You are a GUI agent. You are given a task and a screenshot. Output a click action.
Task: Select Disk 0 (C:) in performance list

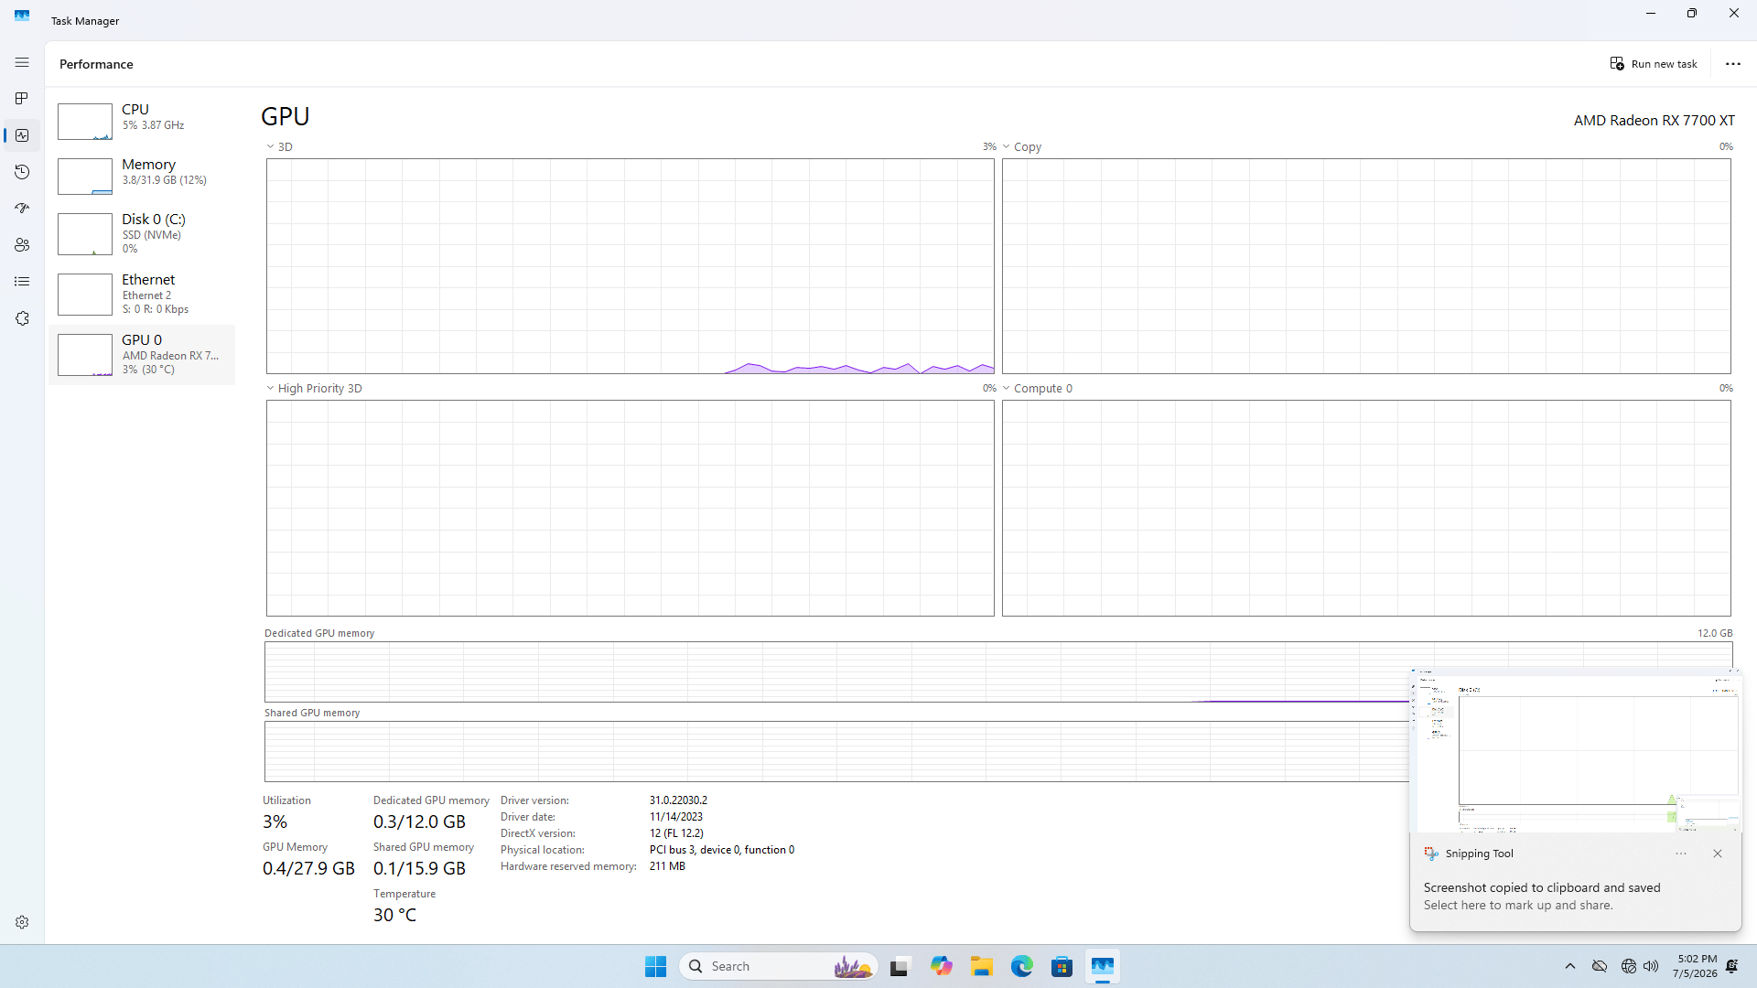pyautogui.click(x=142, y=233)
